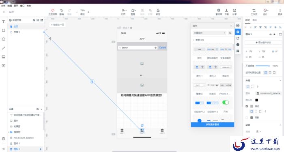The height and width of the screenshot is (152, 284).
Task: Open the material library in top toolbar
Action: pyautogui.click(x=219, y=12)
